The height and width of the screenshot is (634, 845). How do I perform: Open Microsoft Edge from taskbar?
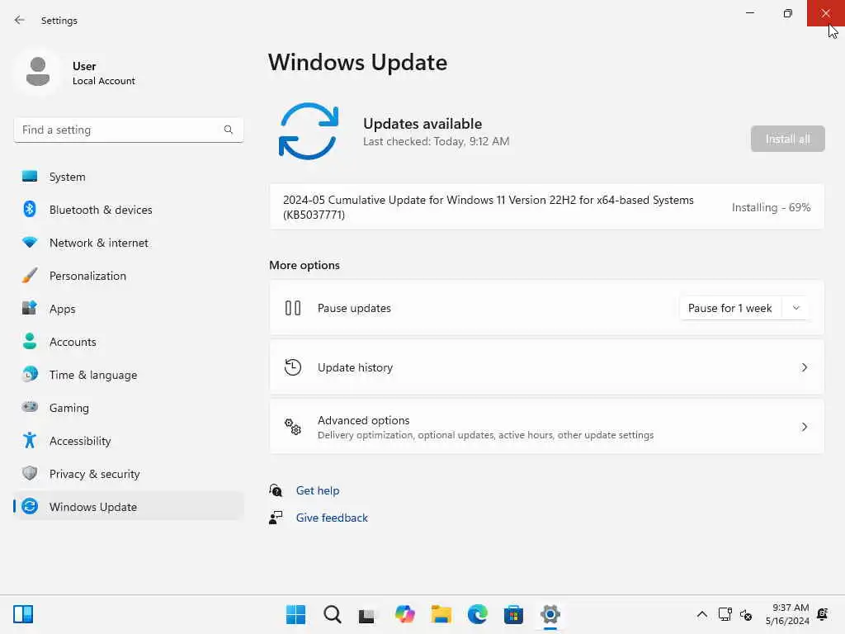tap(478, 614)
